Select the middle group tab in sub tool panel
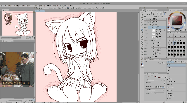This screenshot has height=105, width=187. click(177, 62)
